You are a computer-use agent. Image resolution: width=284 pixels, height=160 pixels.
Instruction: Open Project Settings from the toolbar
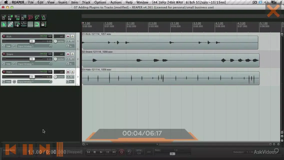[24, 18]
